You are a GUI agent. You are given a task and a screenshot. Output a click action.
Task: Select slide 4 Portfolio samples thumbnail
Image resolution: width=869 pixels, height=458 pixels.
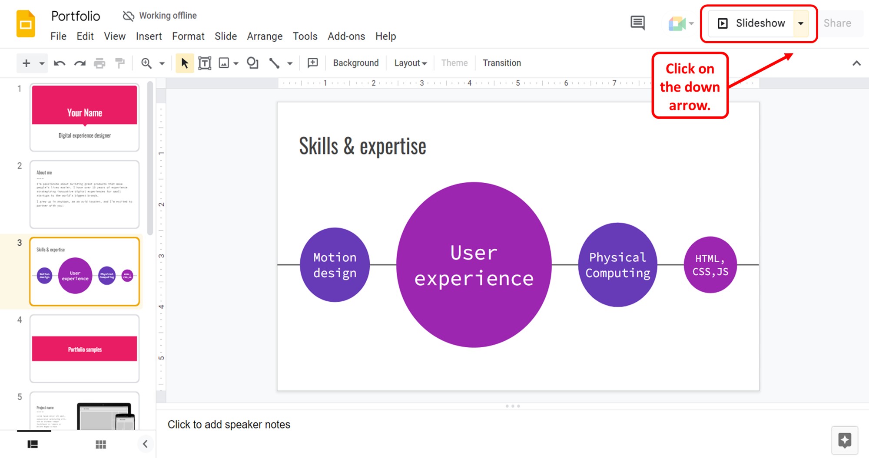click(84, 349)
